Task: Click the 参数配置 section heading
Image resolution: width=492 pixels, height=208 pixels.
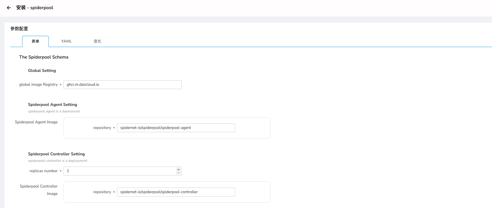Action: click(x=19, y=29)
